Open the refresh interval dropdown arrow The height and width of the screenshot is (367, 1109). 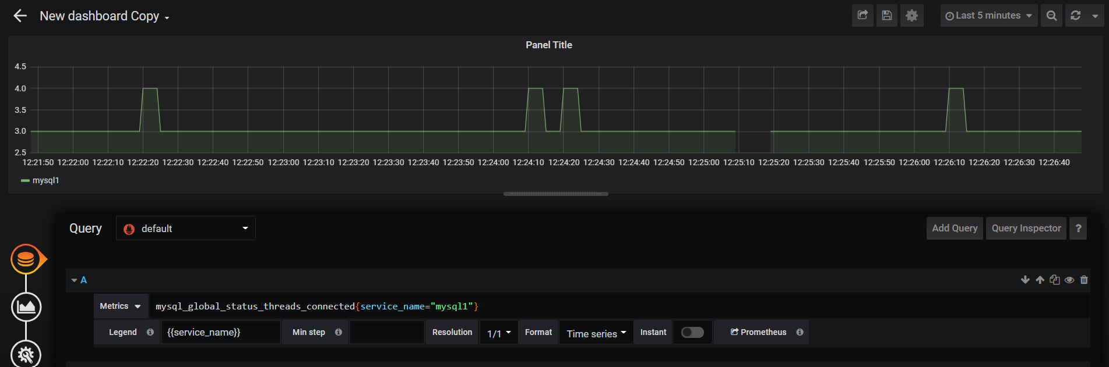(x=1095, y=16)
